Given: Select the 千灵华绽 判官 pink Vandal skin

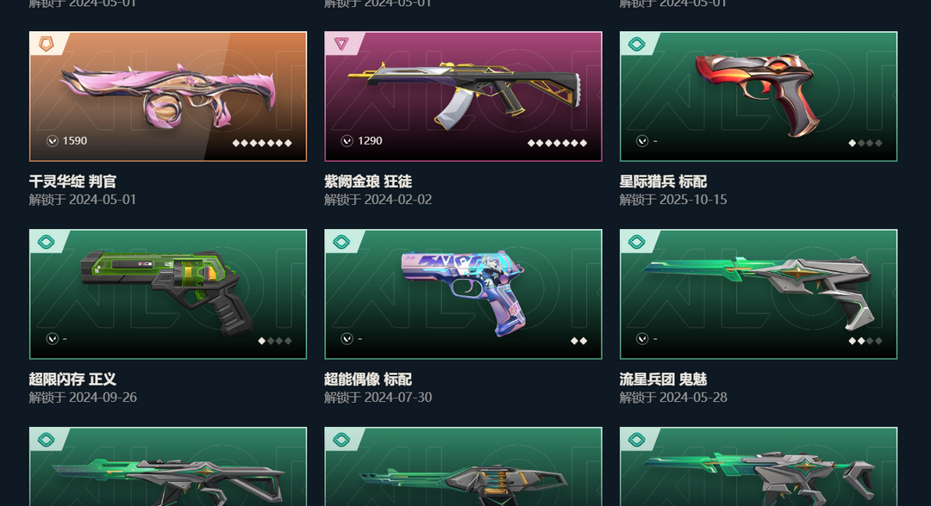Looking at the screenshot, I should (168, 96).
